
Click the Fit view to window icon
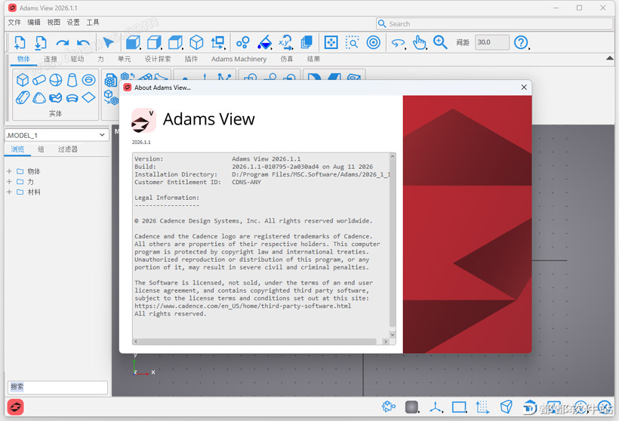[331, 42]
